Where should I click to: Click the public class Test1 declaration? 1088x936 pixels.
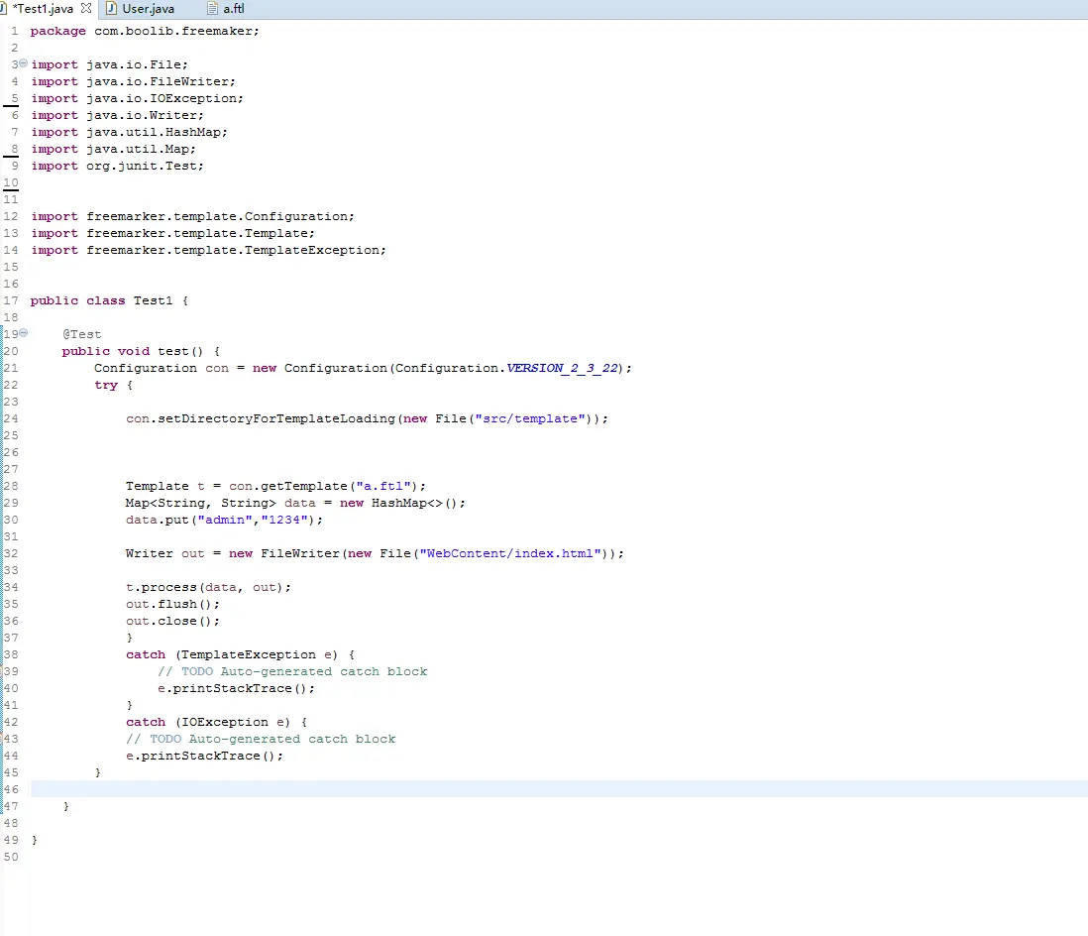coord(109,300)
